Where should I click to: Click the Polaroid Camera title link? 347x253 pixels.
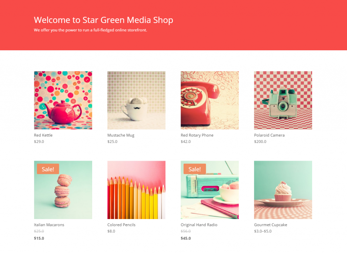269,135
